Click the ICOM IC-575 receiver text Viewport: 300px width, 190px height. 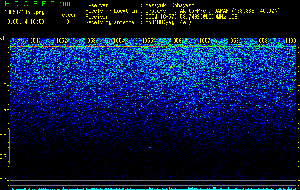point(191,17)
